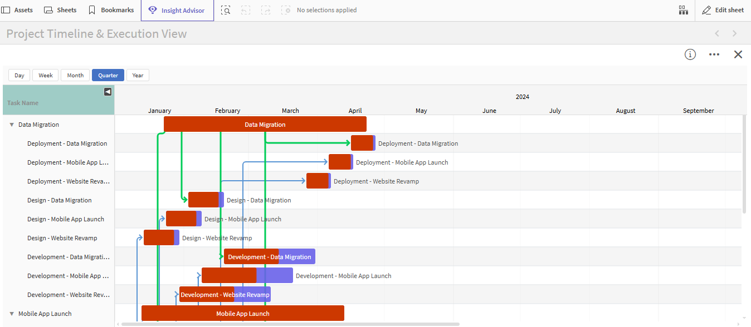
Task: Click the sheet grid view icon
Action: [x=683, y=10]
